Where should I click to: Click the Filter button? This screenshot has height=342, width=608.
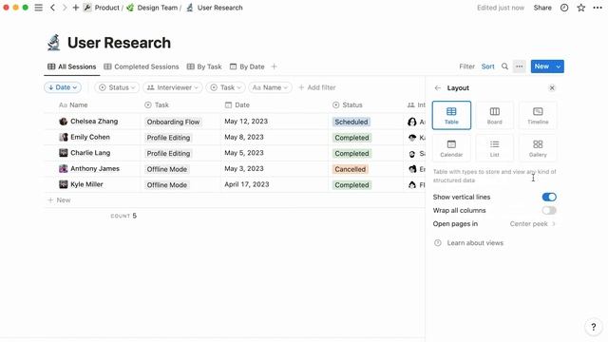(x=466, y=66)
